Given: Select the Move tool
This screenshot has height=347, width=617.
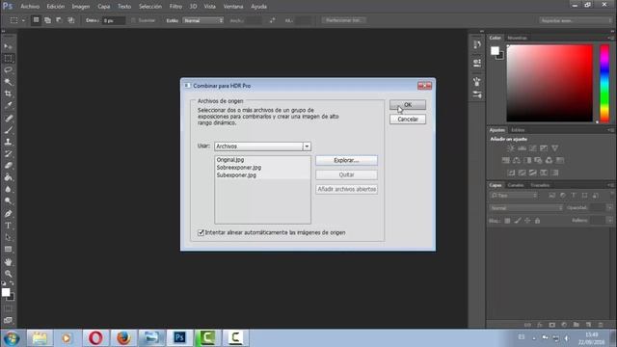Looking at the screenshot, I should point(8,46).
